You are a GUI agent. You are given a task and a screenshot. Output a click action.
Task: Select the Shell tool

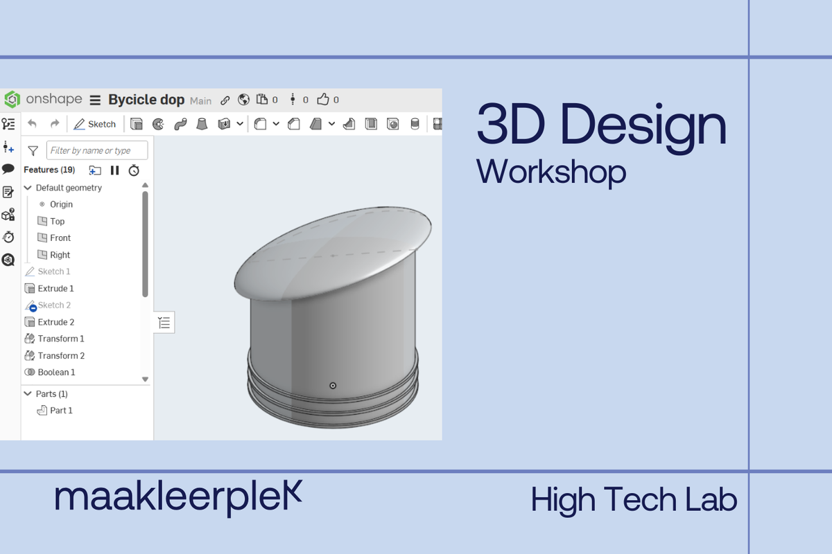(x=372, y=124)
